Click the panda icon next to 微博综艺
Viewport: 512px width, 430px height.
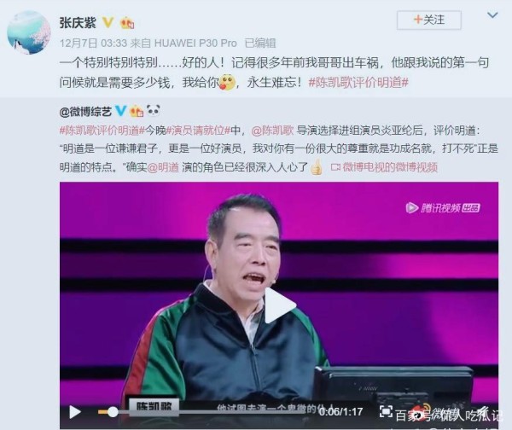(x=153, y=110)
